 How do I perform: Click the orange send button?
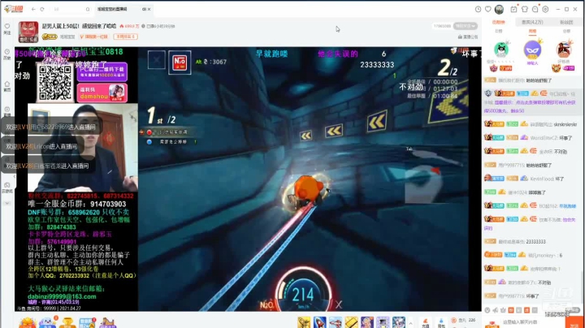[574, 322]
